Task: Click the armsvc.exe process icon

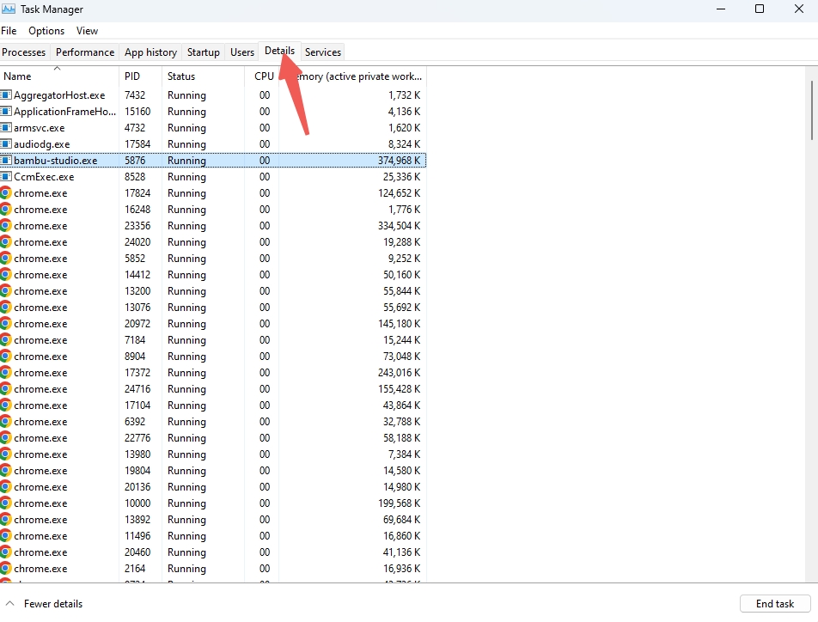Action: (6, 127)
